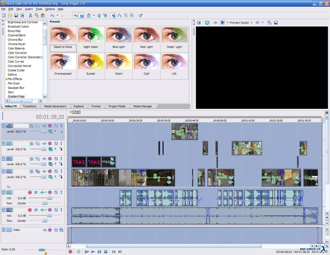Viewport: 330px width, 255px height.
Task: Expand track 4 keyframes button
Action: click(9, 187)
